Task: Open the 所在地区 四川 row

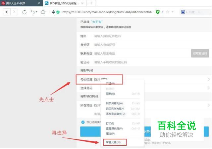Action: [144, 105]
